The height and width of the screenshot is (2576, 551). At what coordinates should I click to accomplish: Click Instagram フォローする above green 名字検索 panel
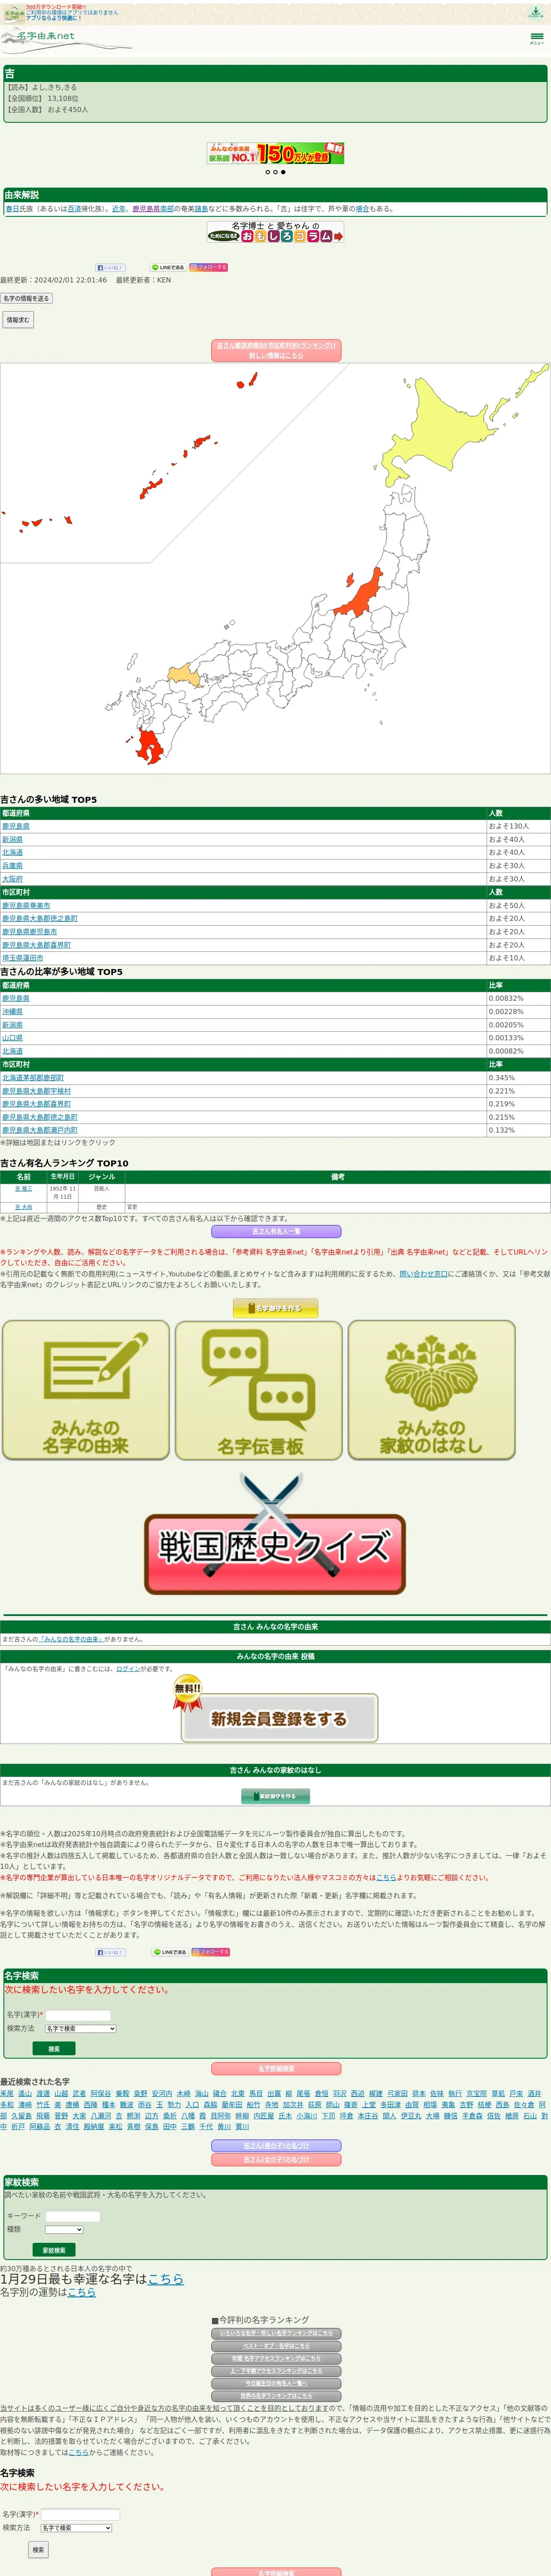pyautogui.click(x=211, y=1952)
